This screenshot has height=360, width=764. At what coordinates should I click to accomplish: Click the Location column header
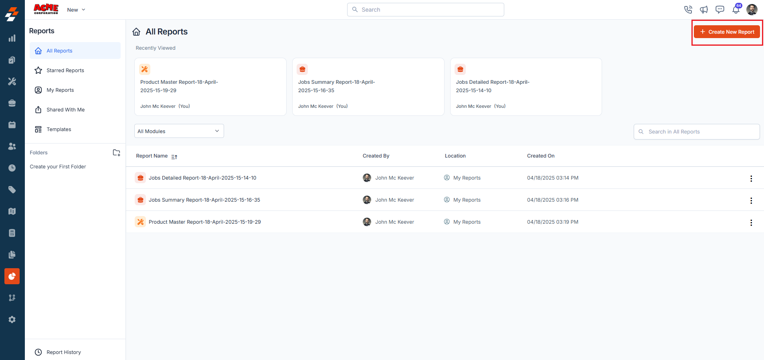coord(455,156)
